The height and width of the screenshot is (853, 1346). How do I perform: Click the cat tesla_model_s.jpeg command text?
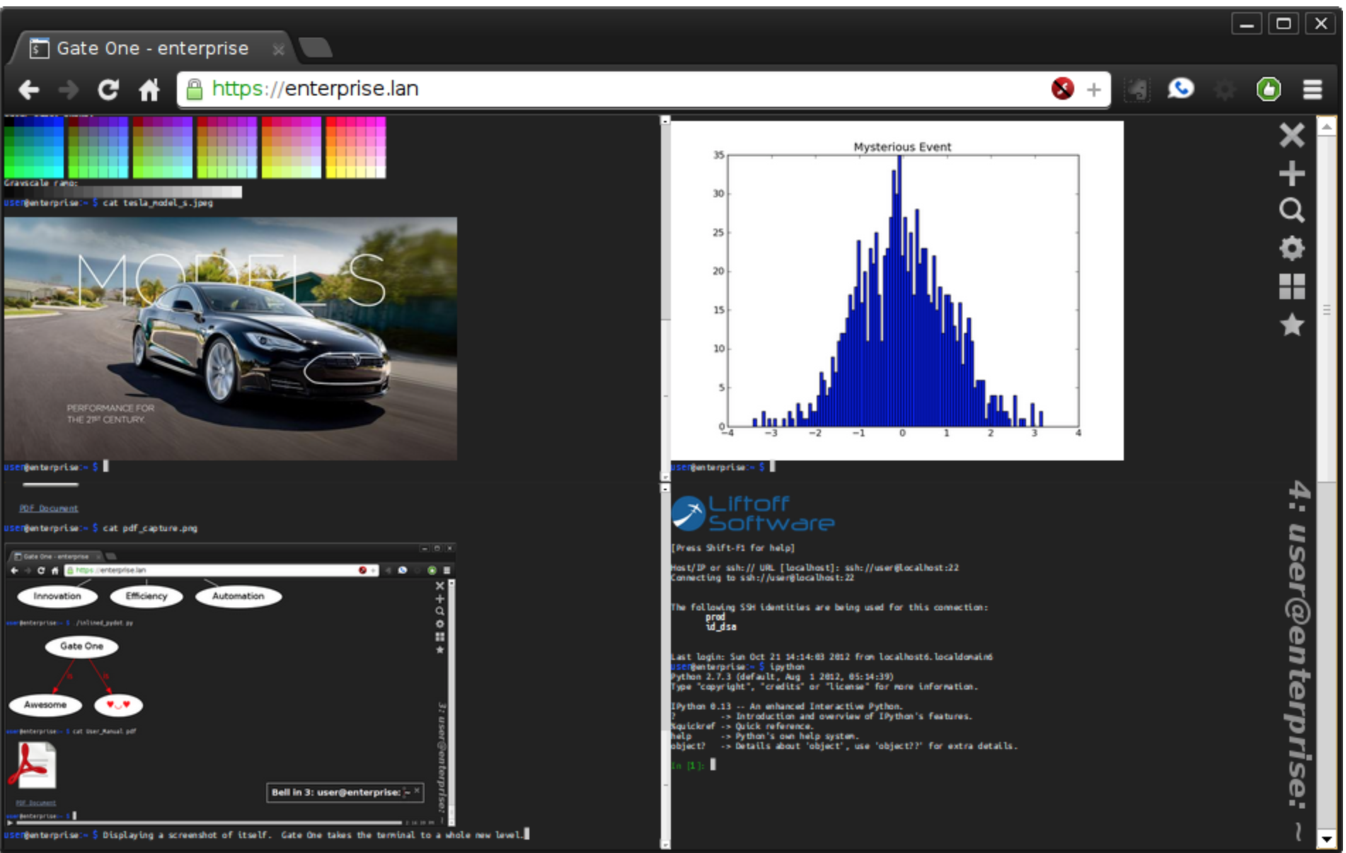click(x=158, y=203)
